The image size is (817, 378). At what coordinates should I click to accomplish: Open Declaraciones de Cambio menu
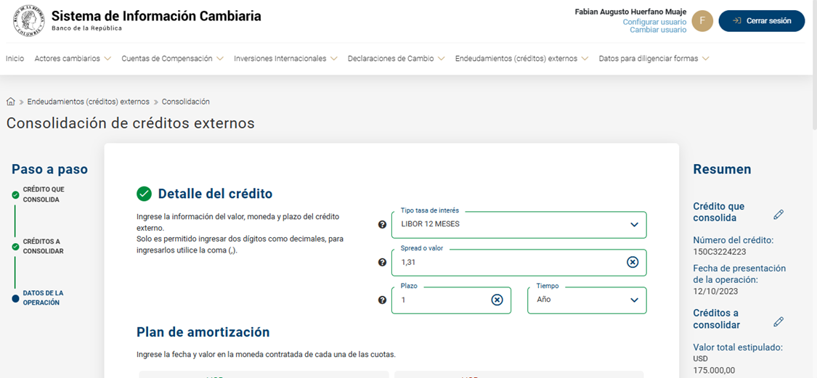(396, 59)
